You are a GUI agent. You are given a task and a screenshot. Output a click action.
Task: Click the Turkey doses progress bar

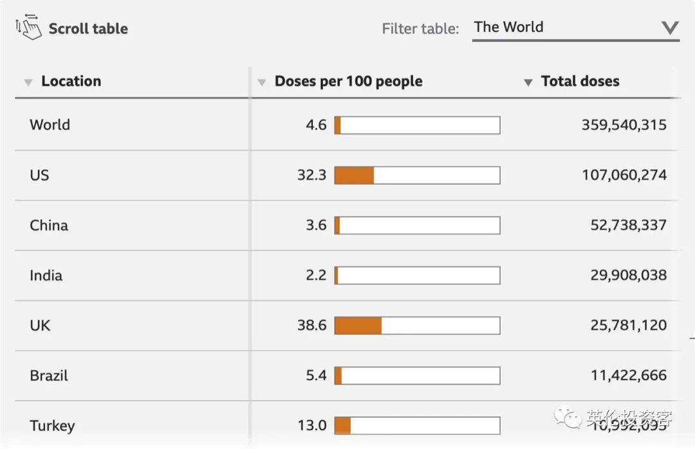(417, 425)
